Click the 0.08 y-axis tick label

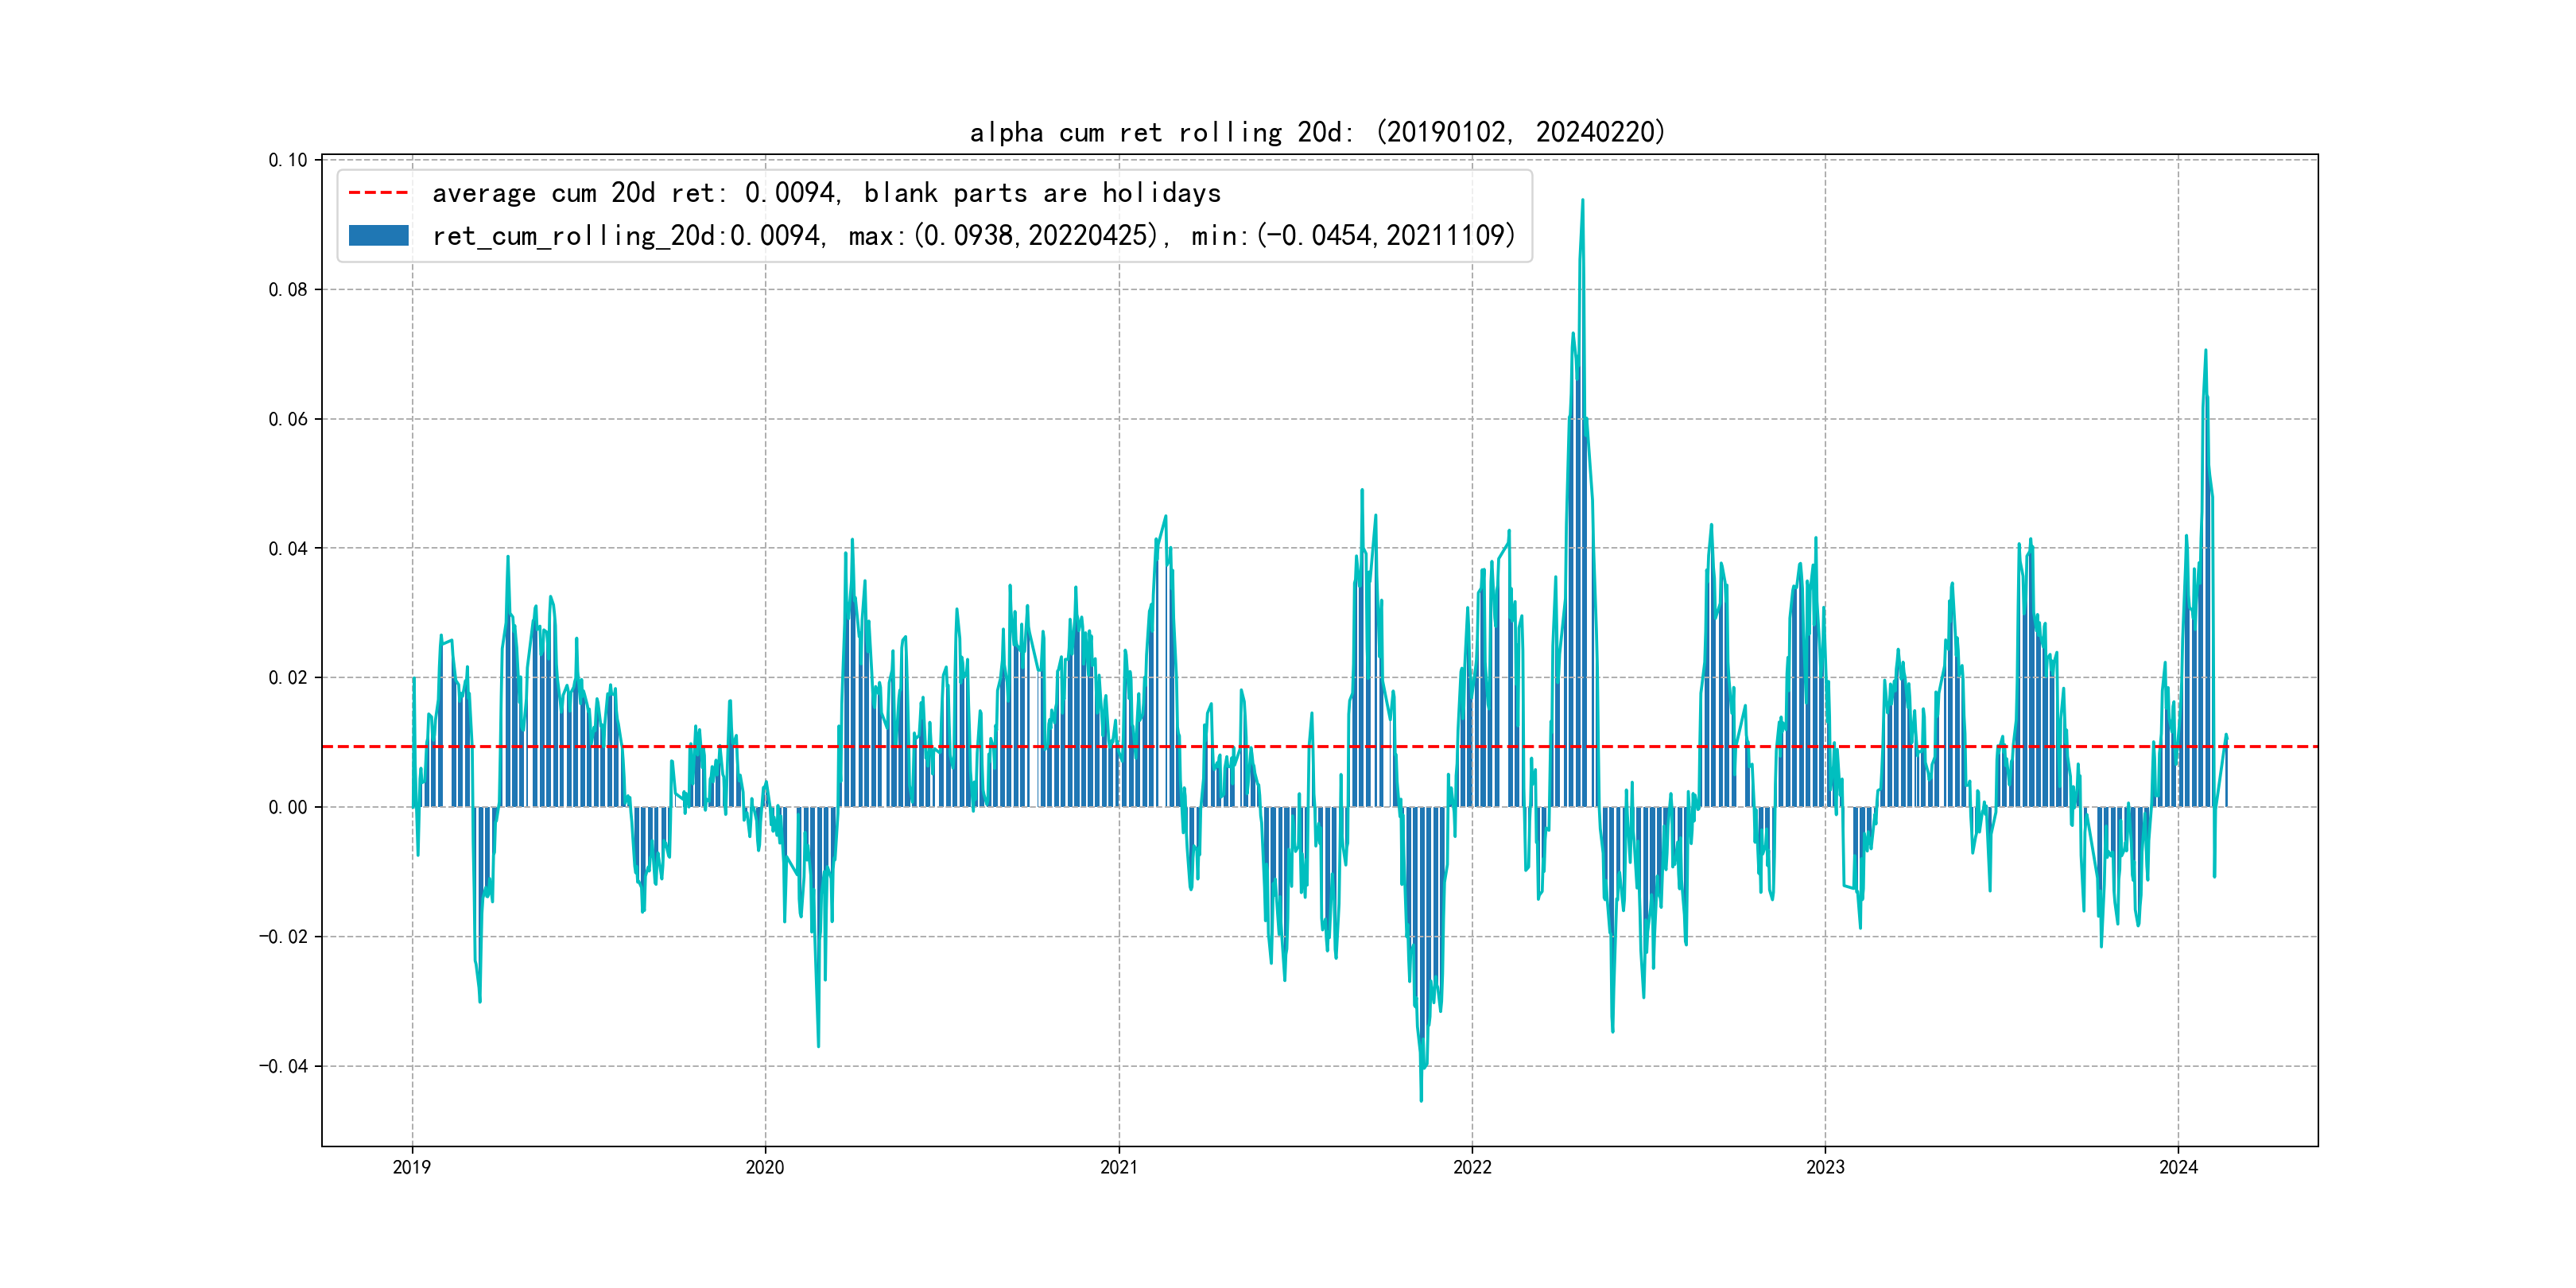(x=288, y=290)
